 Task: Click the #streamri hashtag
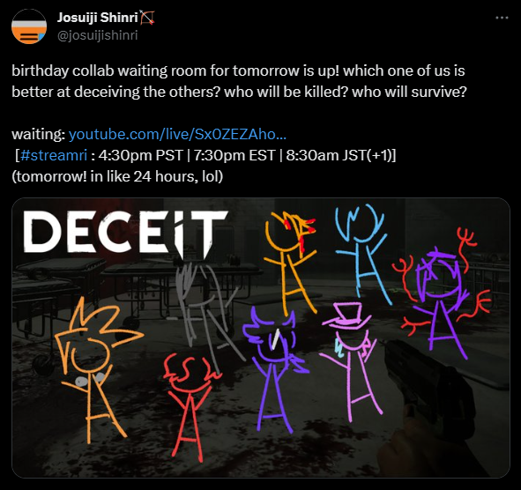(54, 155)
